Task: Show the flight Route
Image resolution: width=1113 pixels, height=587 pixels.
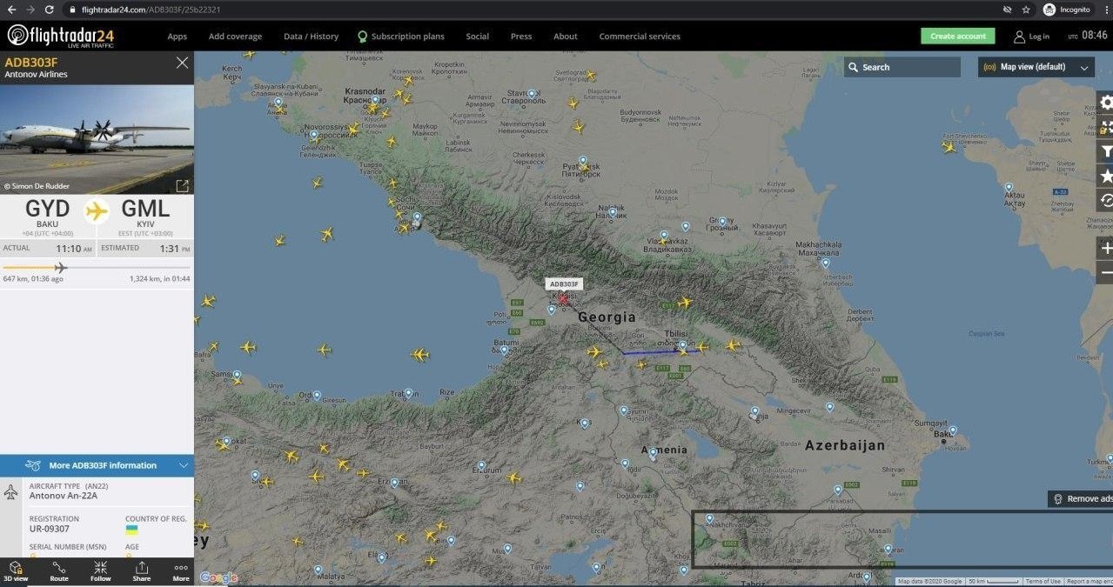Action: [59, 571]
